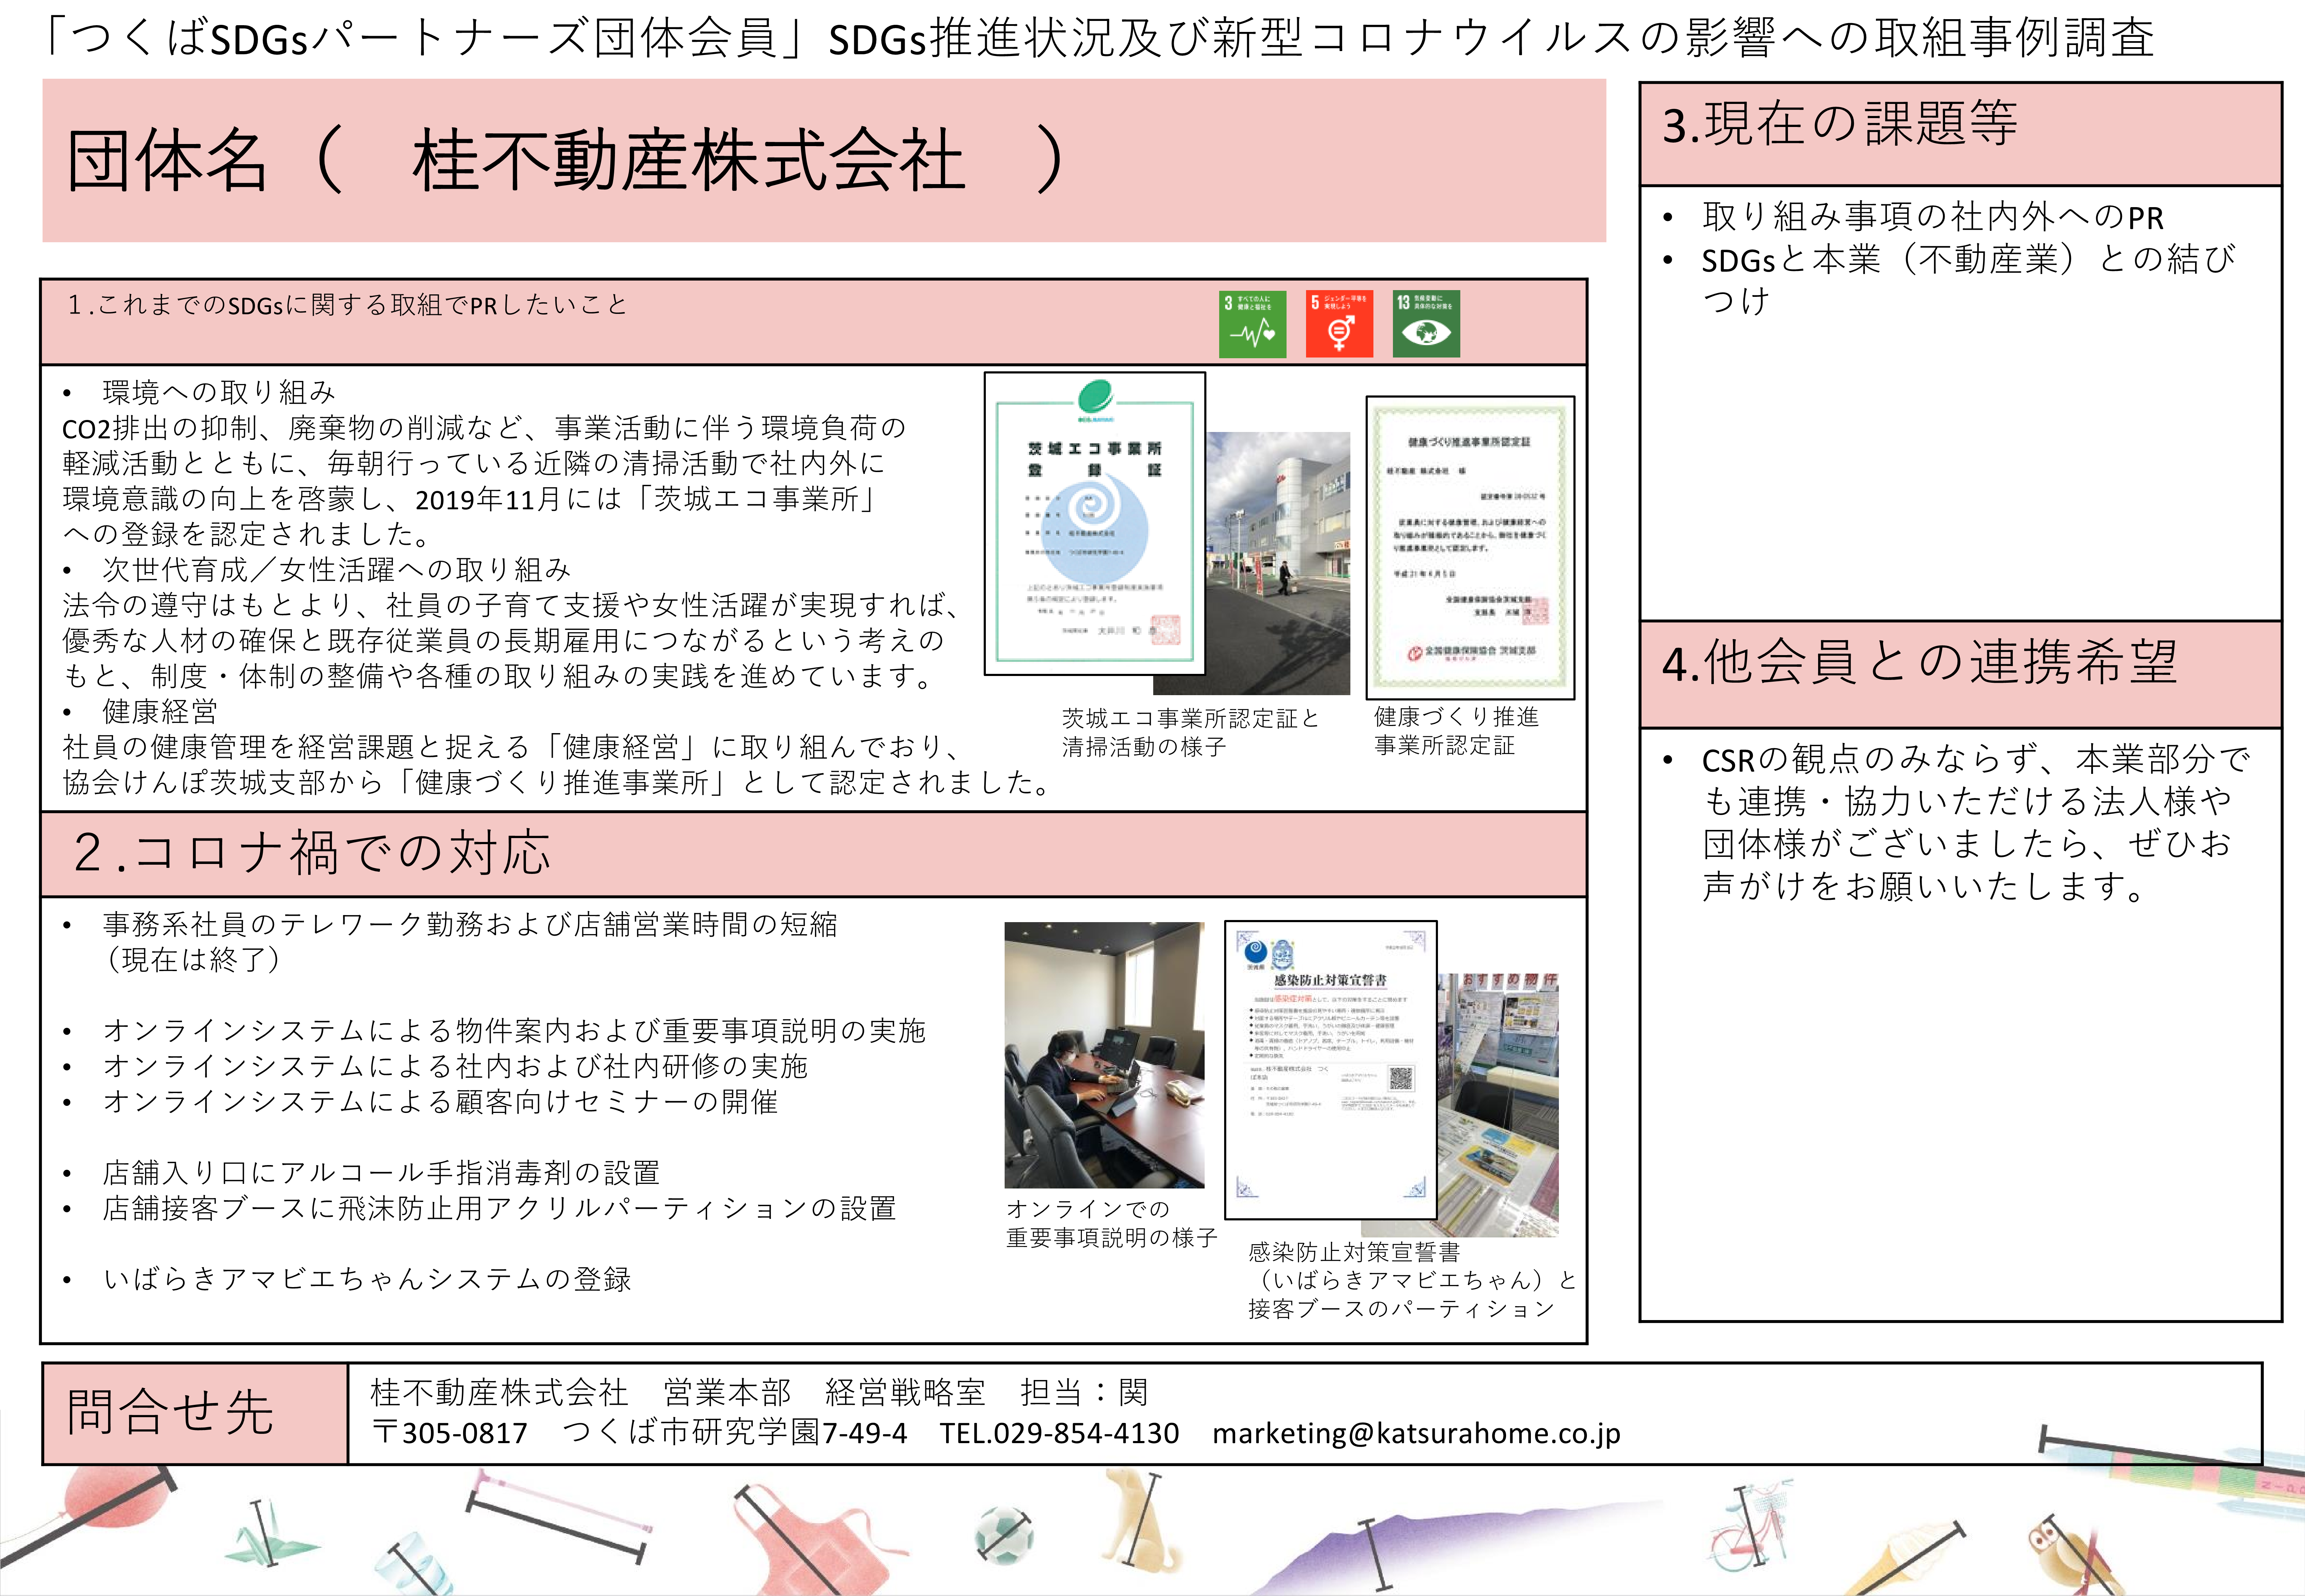Click the 社内および社内研修の実施 bullet
Viewport: 2305px width, 1596px height.
[455, 1066]
